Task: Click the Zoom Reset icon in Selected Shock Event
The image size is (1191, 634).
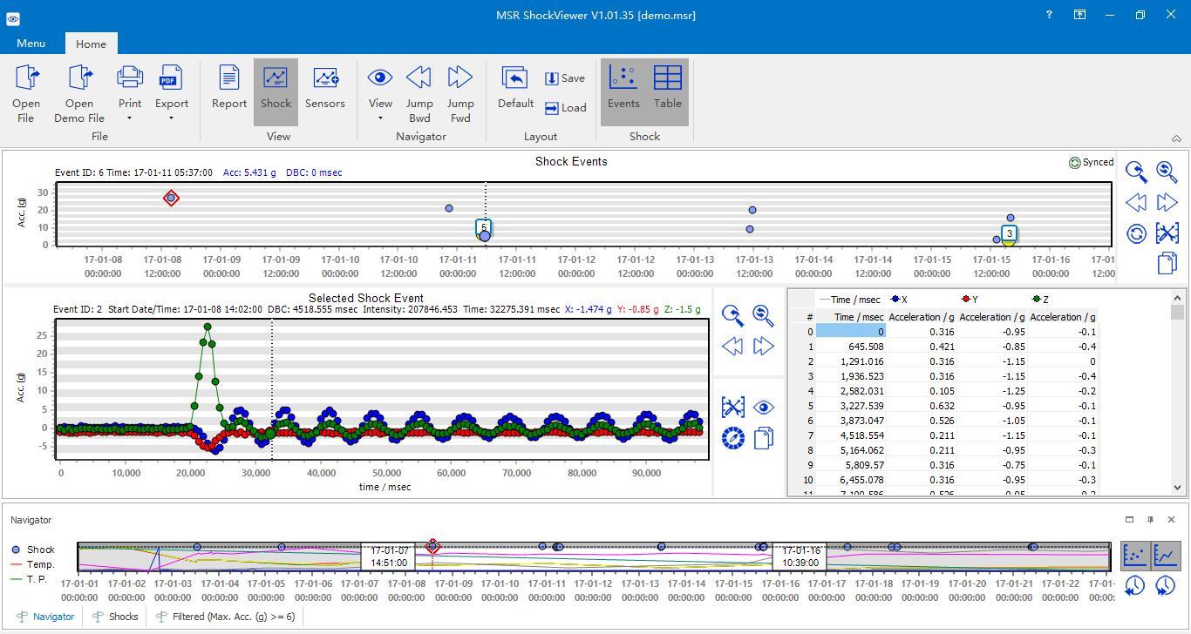Action: point(763,314)
